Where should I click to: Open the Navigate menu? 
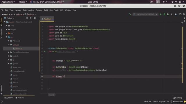click(x=18, y=10)
